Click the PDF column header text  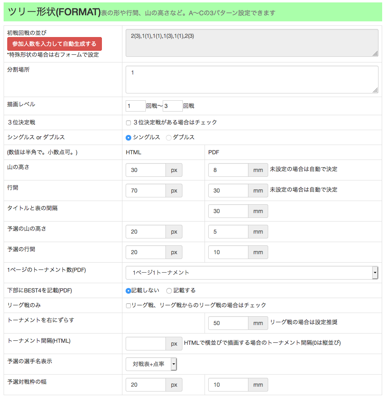(214, 152)
